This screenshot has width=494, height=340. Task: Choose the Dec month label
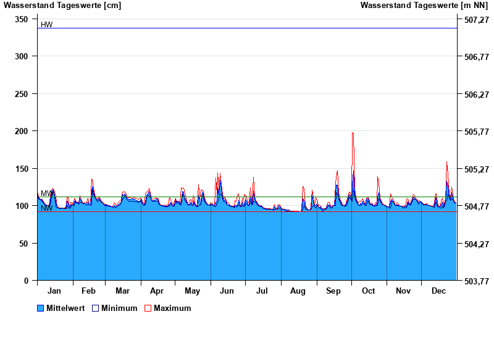click(438, 291)
